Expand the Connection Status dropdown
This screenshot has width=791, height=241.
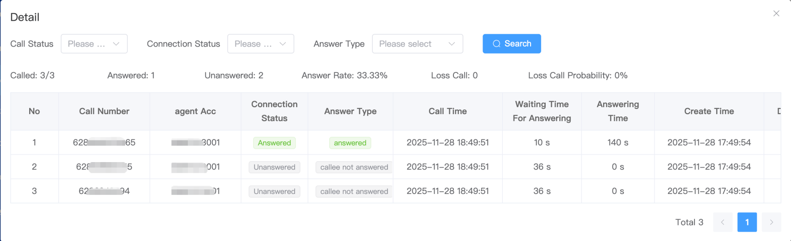[260, 44]
